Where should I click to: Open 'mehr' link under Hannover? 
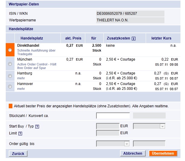point(21,89)
